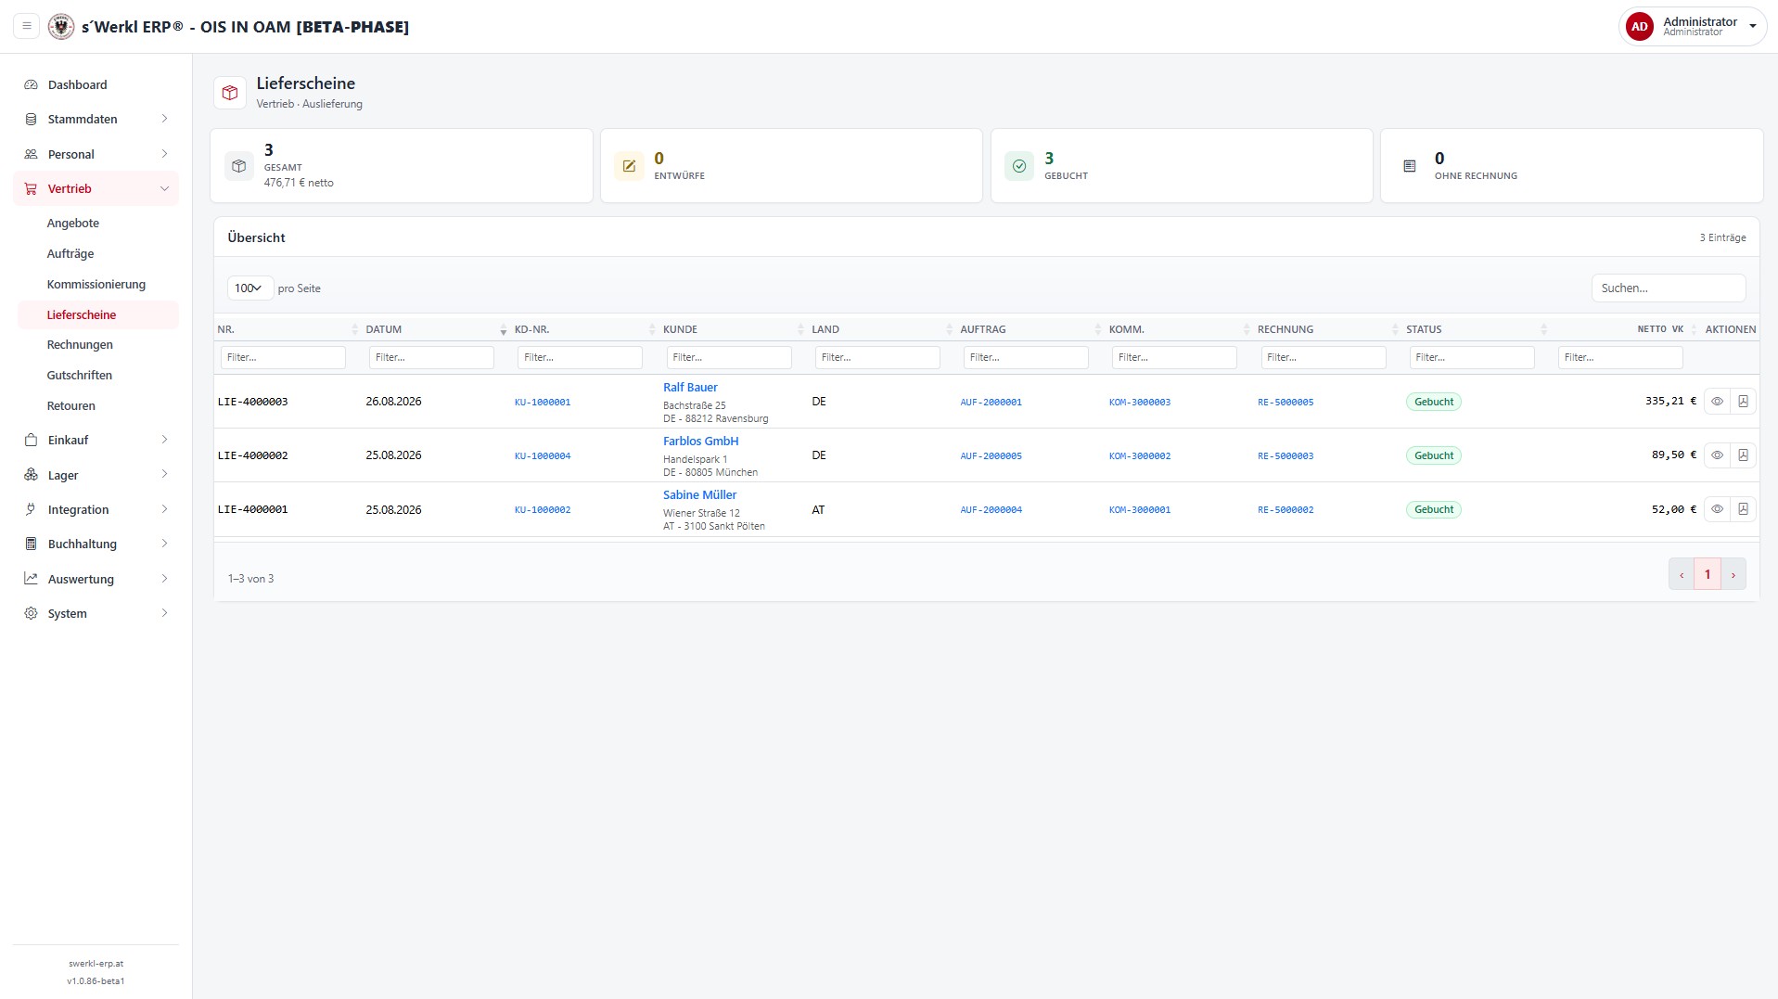Click the Entwürfe summary card edit icon
Viewport: 1778px width, 999px height.
tap(629, 166)
